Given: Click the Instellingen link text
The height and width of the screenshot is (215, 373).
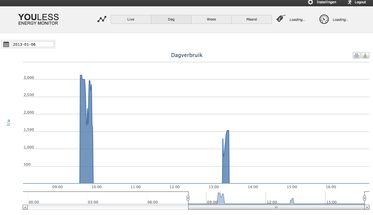Looking at the screenshot, I should coord(326,2).
